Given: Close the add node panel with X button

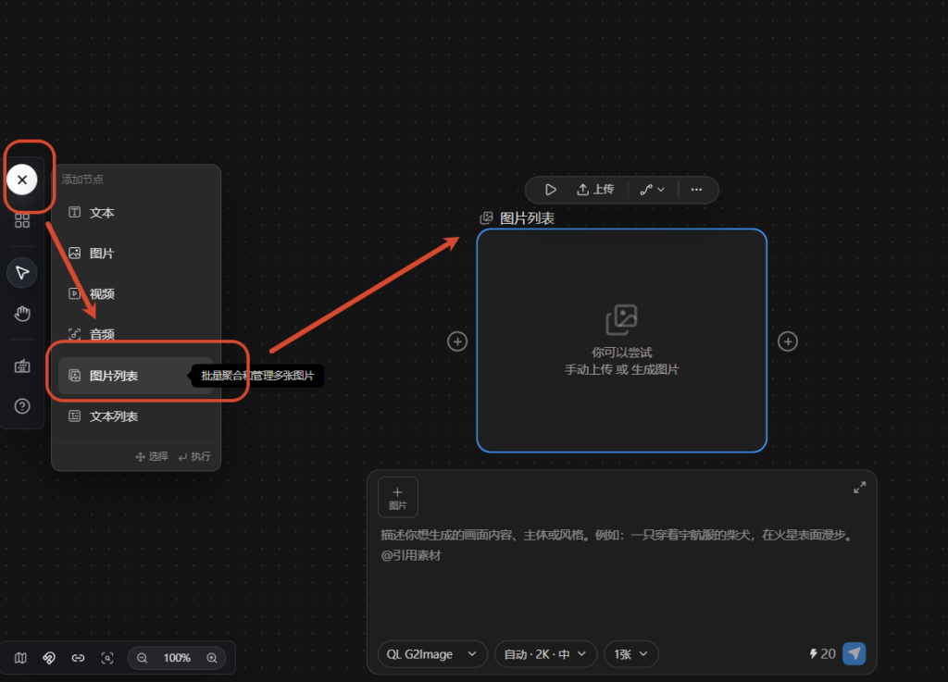Looking at the screenshot, I should coord(22,180).
